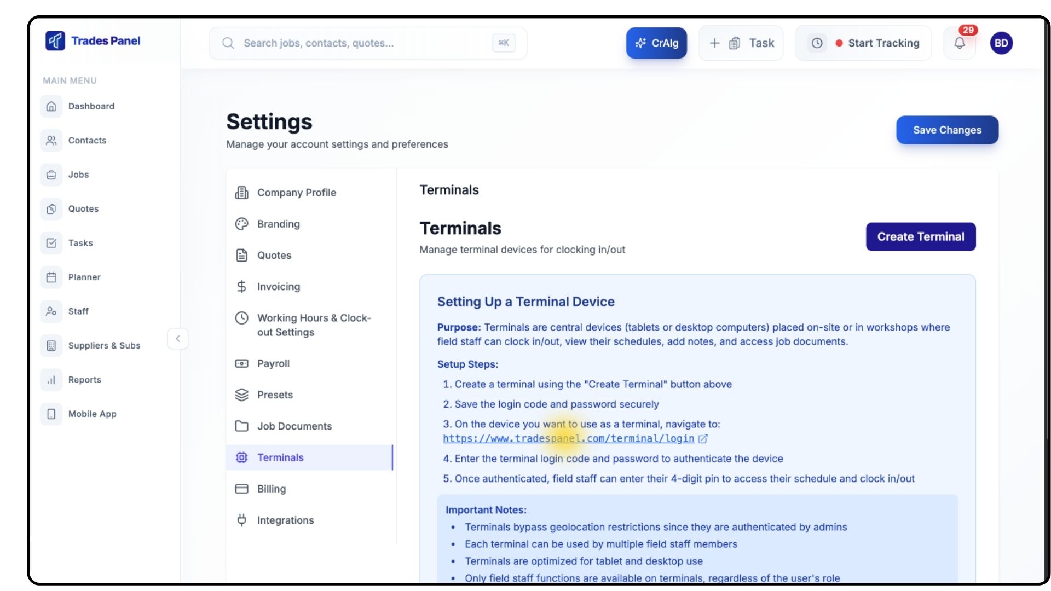Open Dashboard from the main menu
This screenshot has height=591, width=1051.
[91, 106]
